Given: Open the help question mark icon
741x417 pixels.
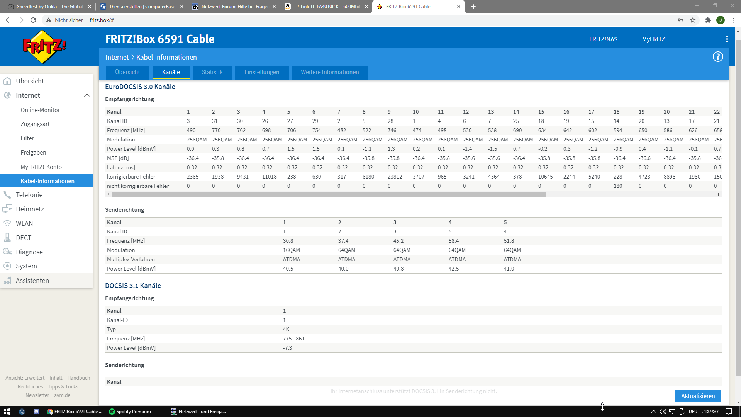Looking at the screenshot, I should coord(717,57).
